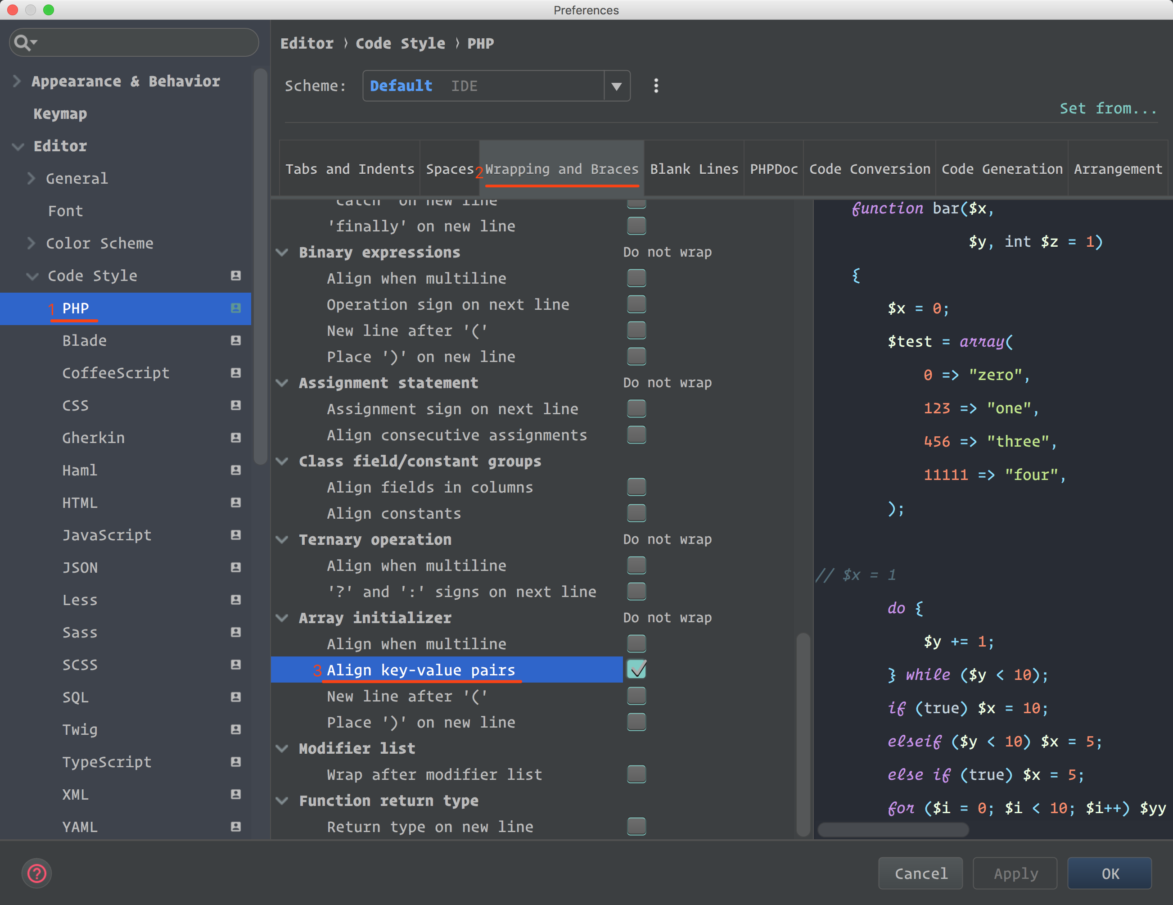Click project-level icon next to Blade
The image size is (1173, 905).
[x=235, y=340]
